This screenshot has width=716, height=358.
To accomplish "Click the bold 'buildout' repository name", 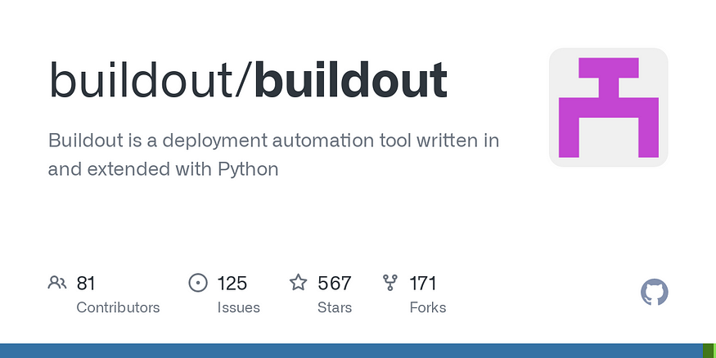I will point(351,80).
